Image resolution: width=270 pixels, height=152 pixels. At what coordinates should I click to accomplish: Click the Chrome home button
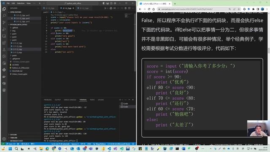[154, 9]
